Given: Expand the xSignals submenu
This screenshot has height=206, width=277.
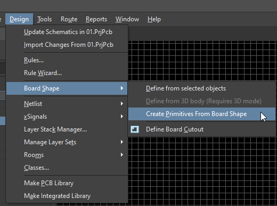Looking at the screenshot, I should click(x=67, y=117).
